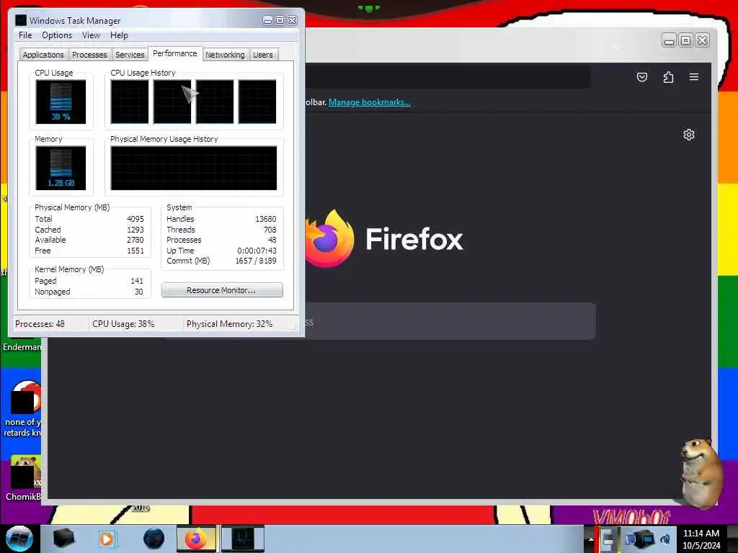Open the Enderman desktop icon
This screenshot has width=738, height=553.
click(x=22, y=347)
